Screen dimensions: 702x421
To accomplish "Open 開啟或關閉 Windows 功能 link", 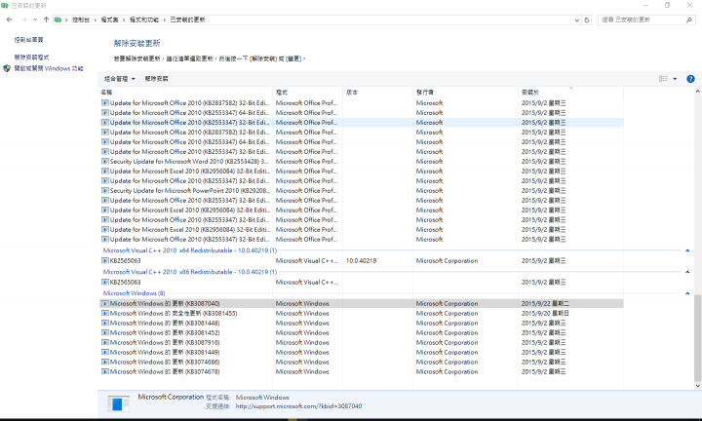I will click(49, 68).
